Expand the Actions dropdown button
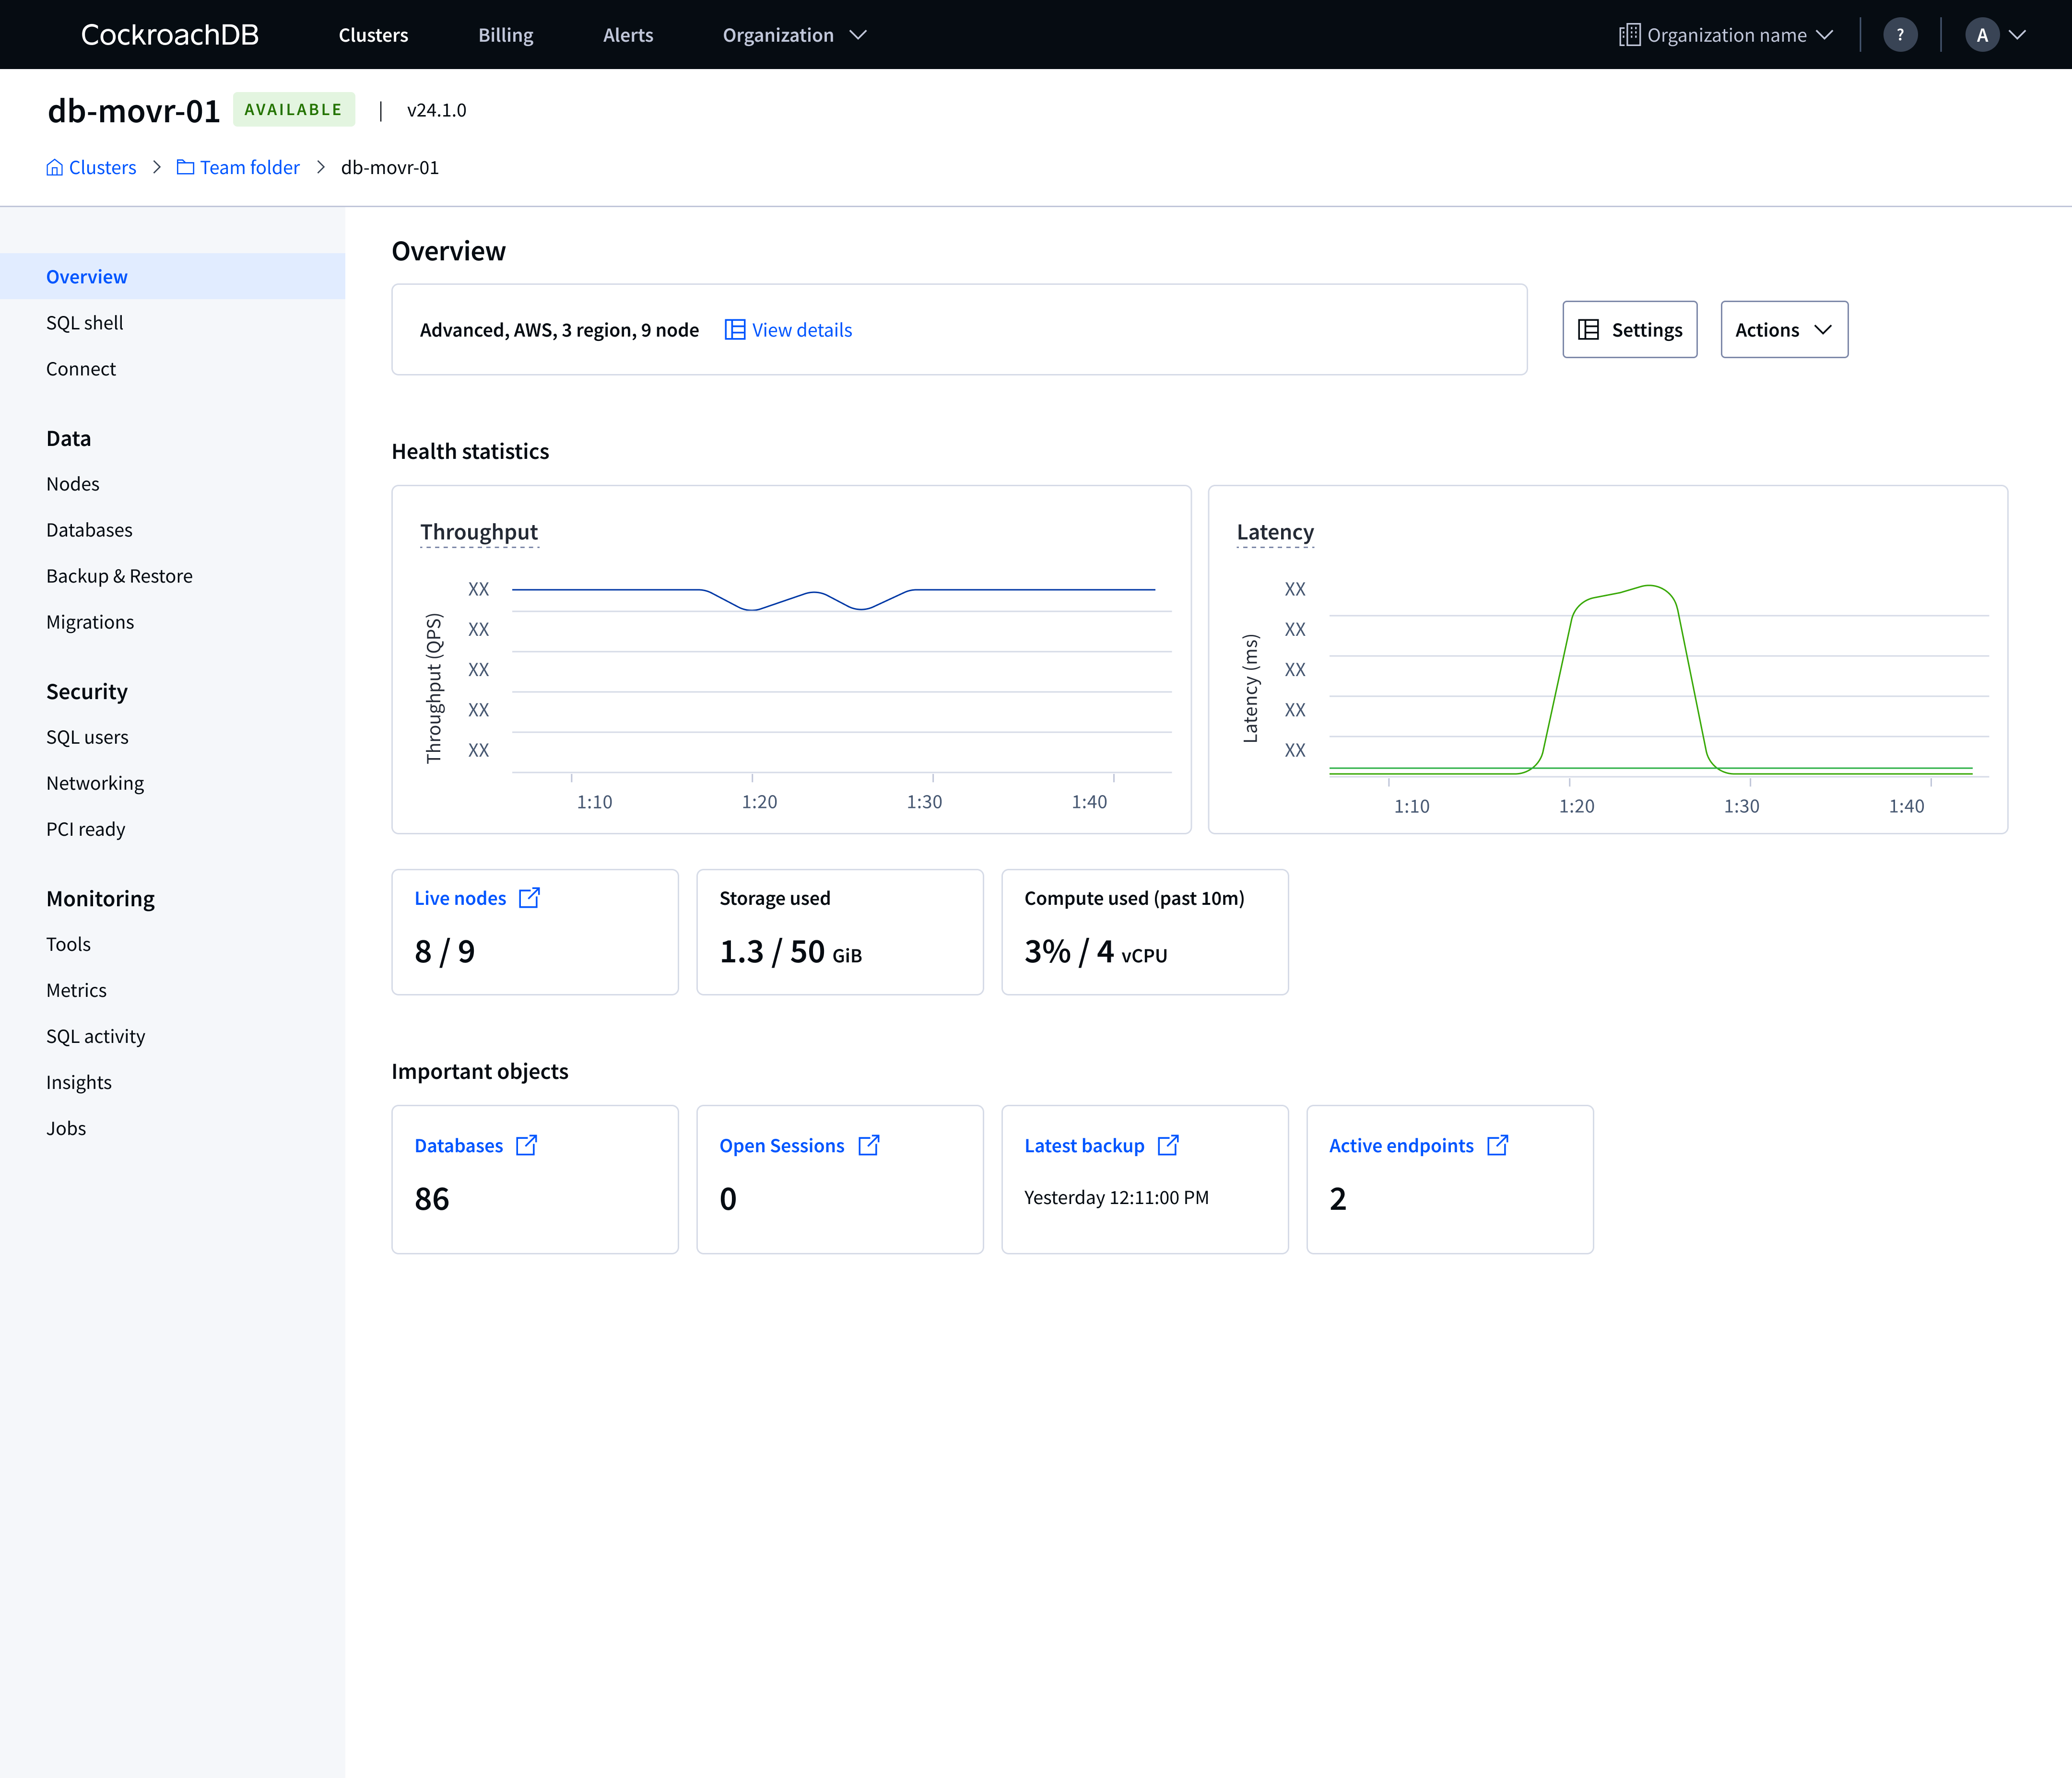Viewport: 2072px width, 1778px height. (1784, 330)
